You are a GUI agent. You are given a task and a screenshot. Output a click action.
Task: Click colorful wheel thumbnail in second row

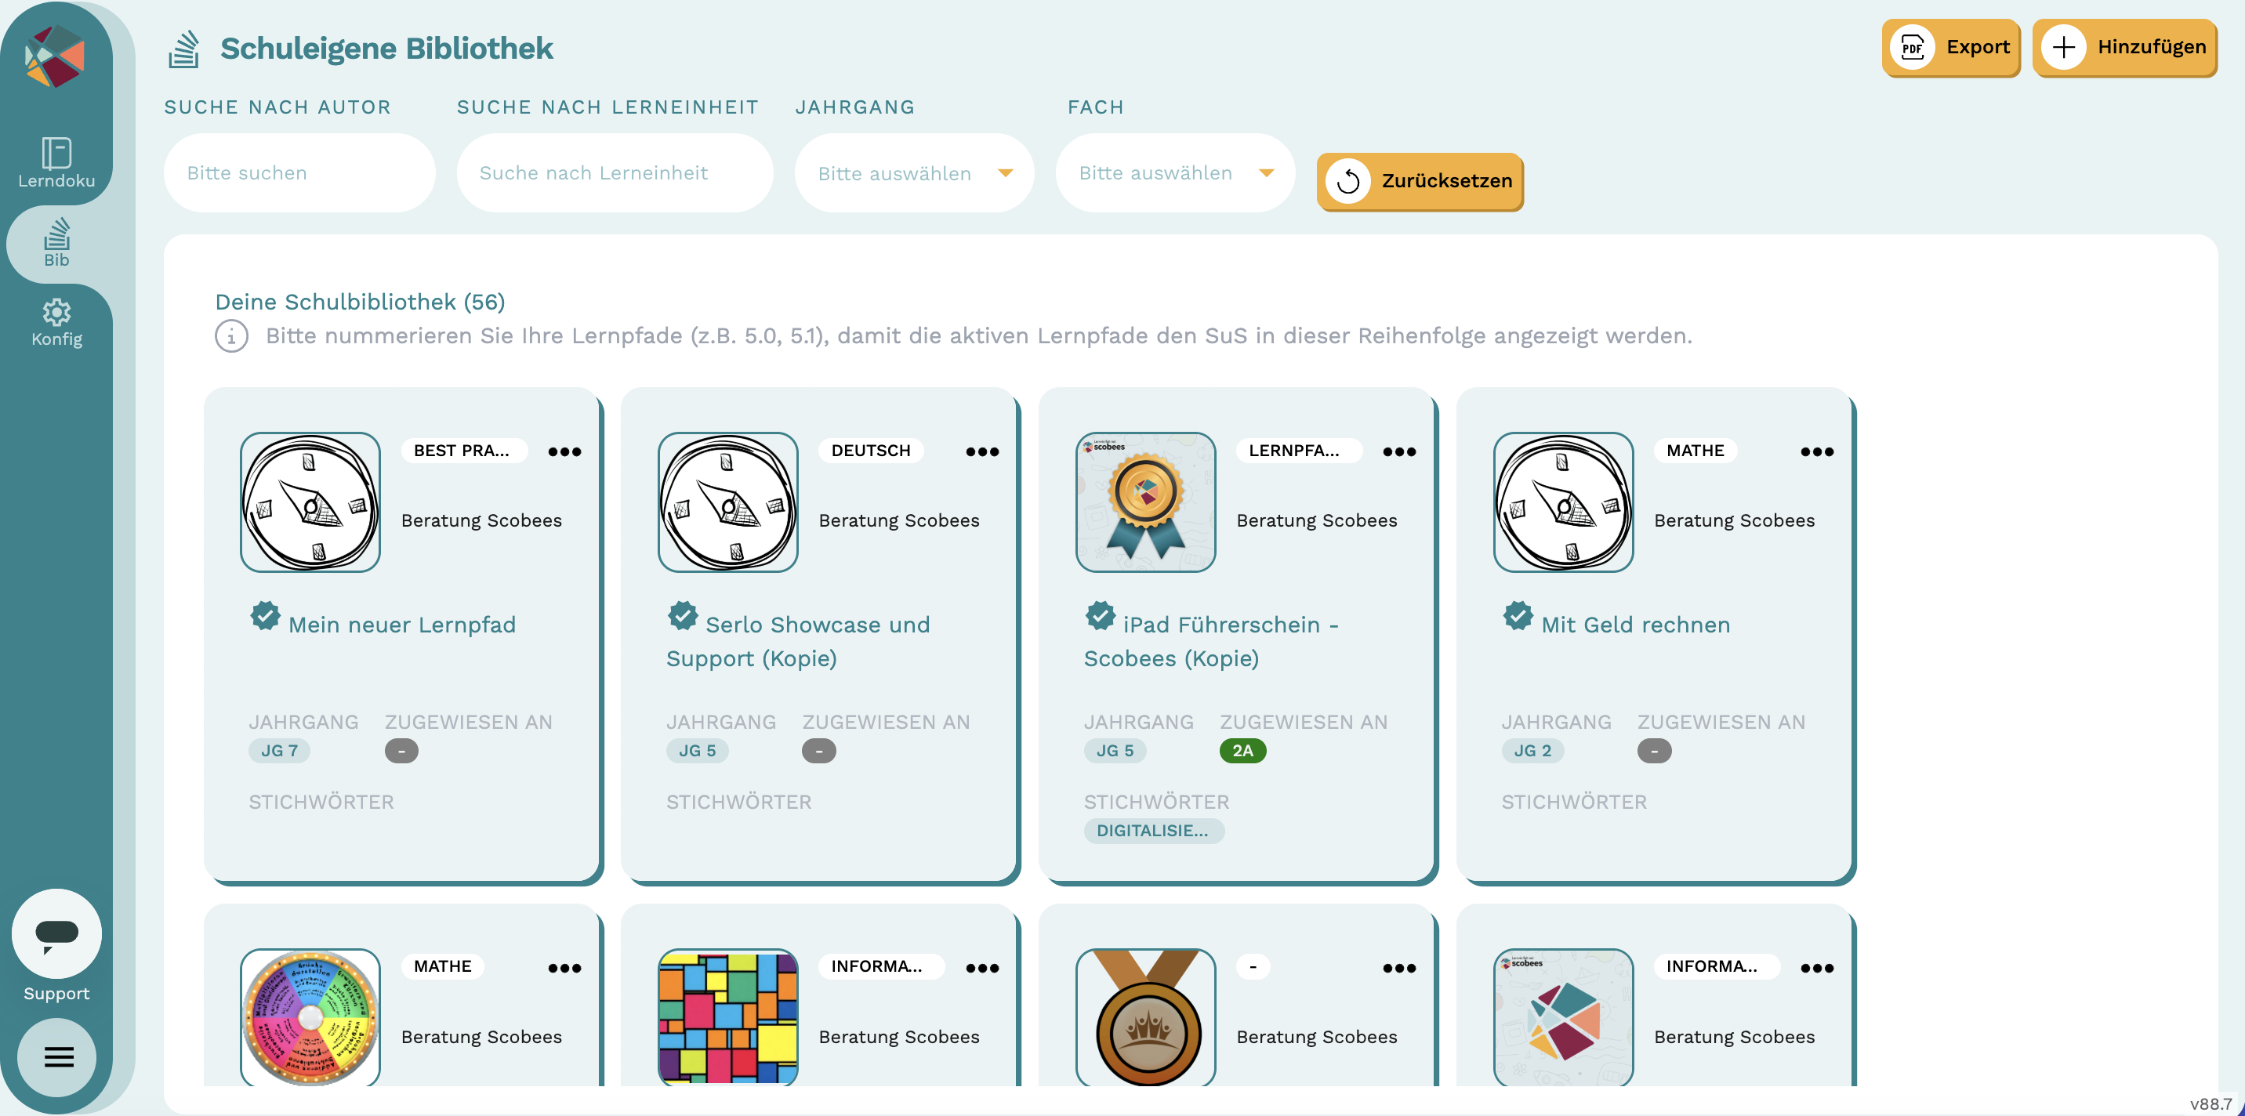pyautogui.click(x=310, y=1016)
